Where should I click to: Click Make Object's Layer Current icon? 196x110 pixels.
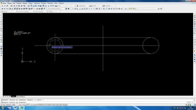pos(159,9)
